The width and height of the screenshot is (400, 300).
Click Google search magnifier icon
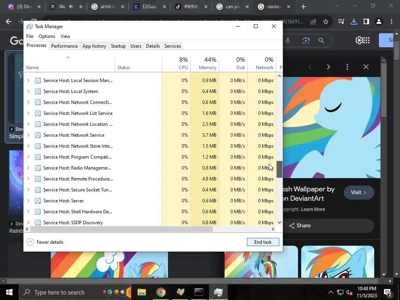(x=321, y=40)
